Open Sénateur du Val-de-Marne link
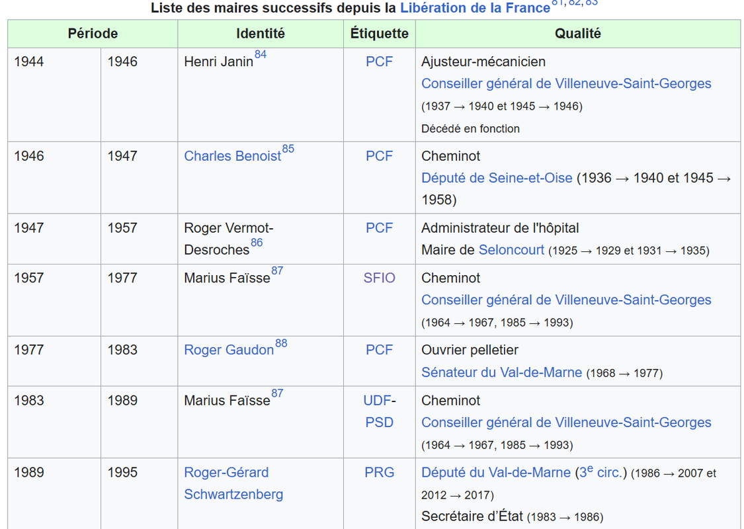 point(501,372)
